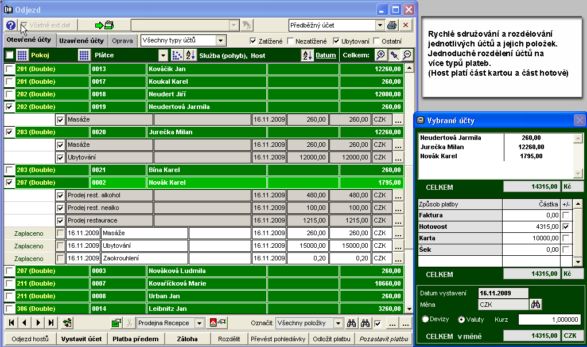The height and width of the screenshot is (347, 587).
Task: Click the printer icon in top toolbar
Action: (x=392, y=25)
